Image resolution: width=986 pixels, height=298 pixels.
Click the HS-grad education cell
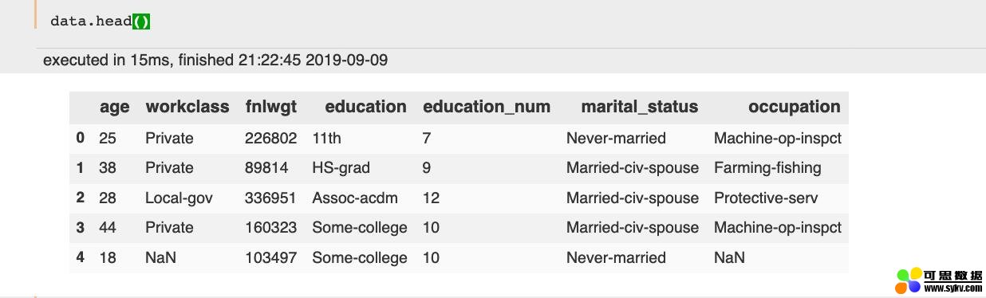pos(341,168)
